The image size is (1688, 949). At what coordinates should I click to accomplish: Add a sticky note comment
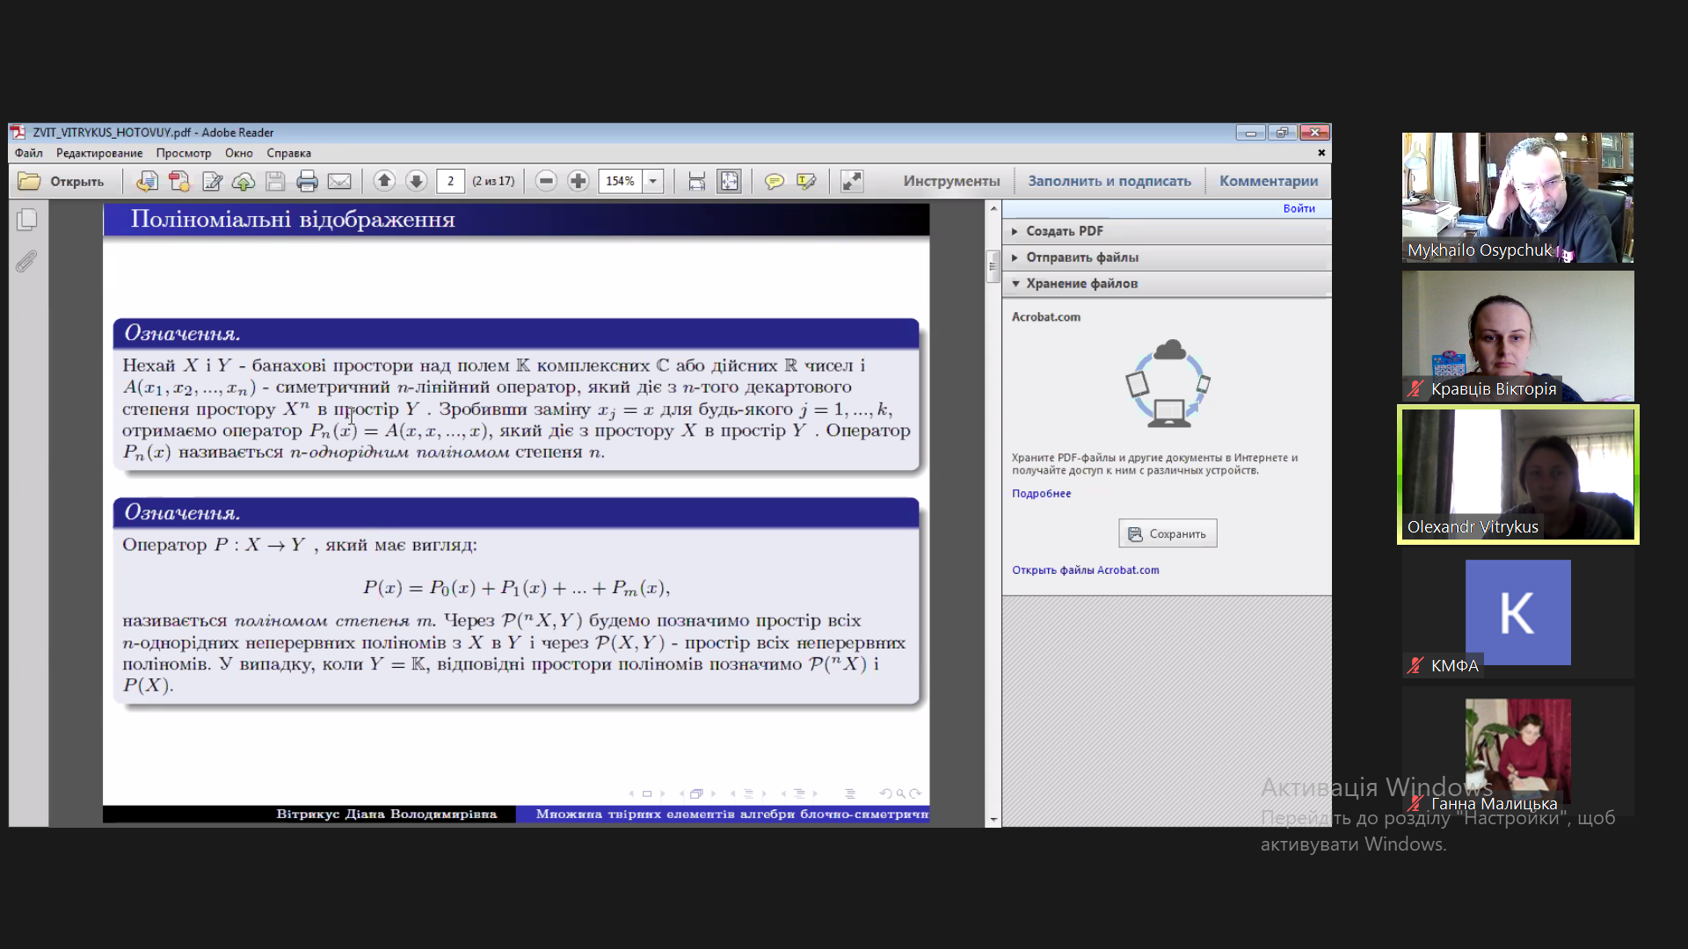pos(775,181)
